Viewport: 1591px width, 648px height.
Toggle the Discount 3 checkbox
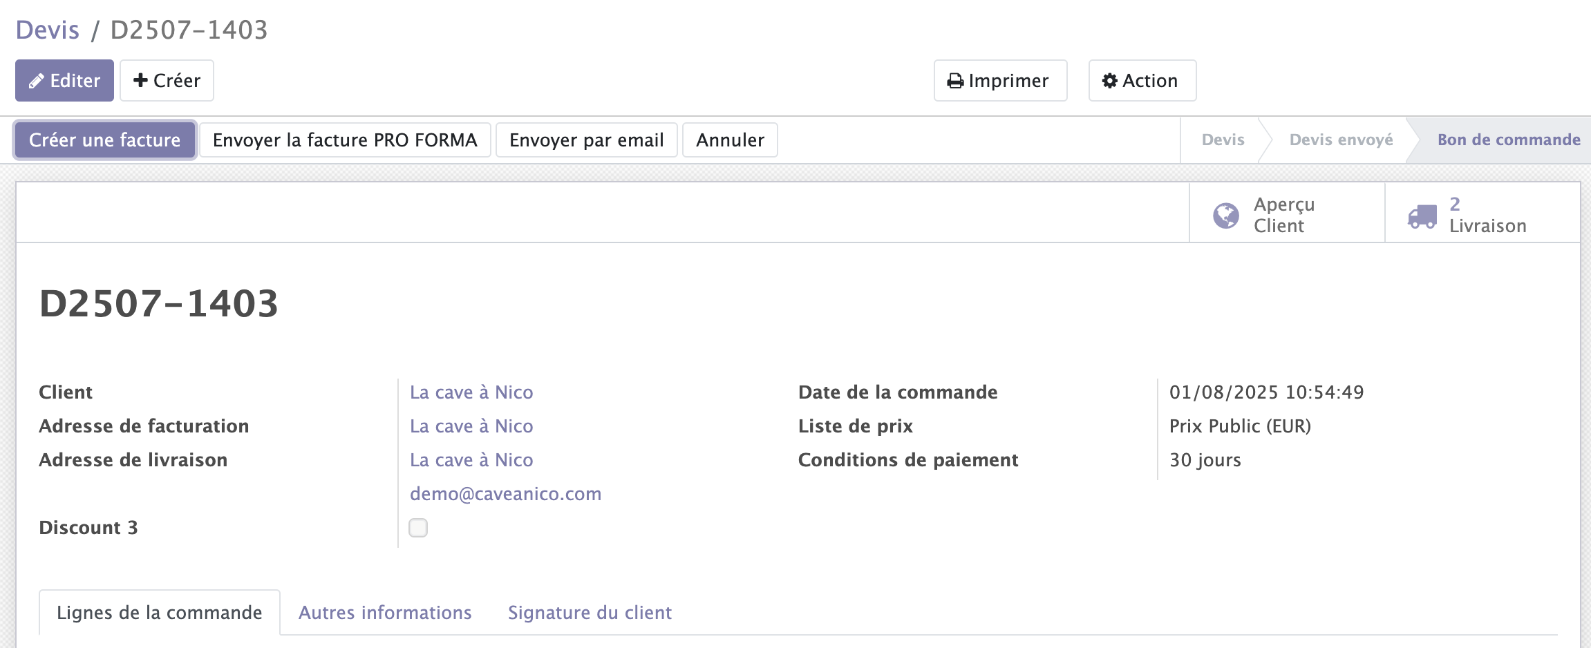click(418, 528)
